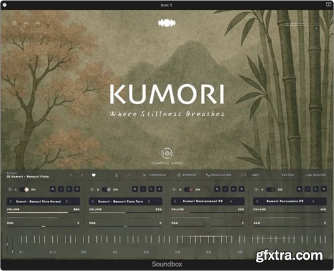Image resolution: width=334 pixels, height=271 pixels.
Task: Click the undo arrow icon
Action: pyautogui.click(x=26, y=23)
